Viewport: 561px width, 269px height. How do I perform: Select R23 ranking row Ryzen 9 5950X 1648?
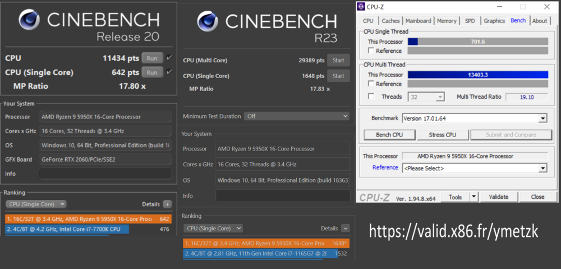coord(266,244)
